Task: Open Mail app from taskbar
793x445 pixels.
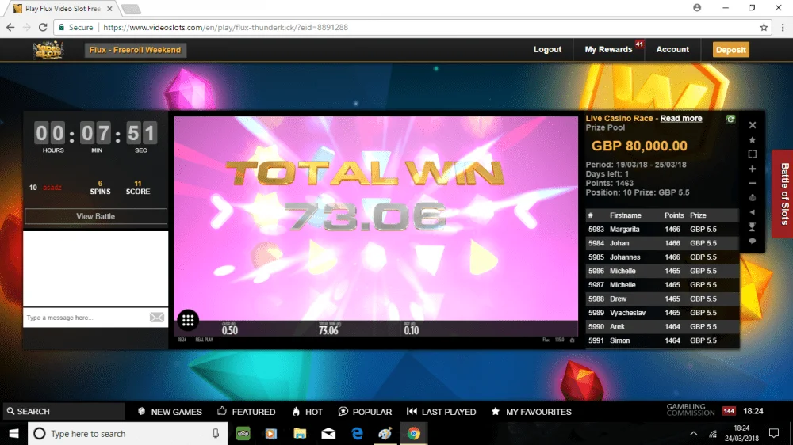Action: tap(328, 433)
